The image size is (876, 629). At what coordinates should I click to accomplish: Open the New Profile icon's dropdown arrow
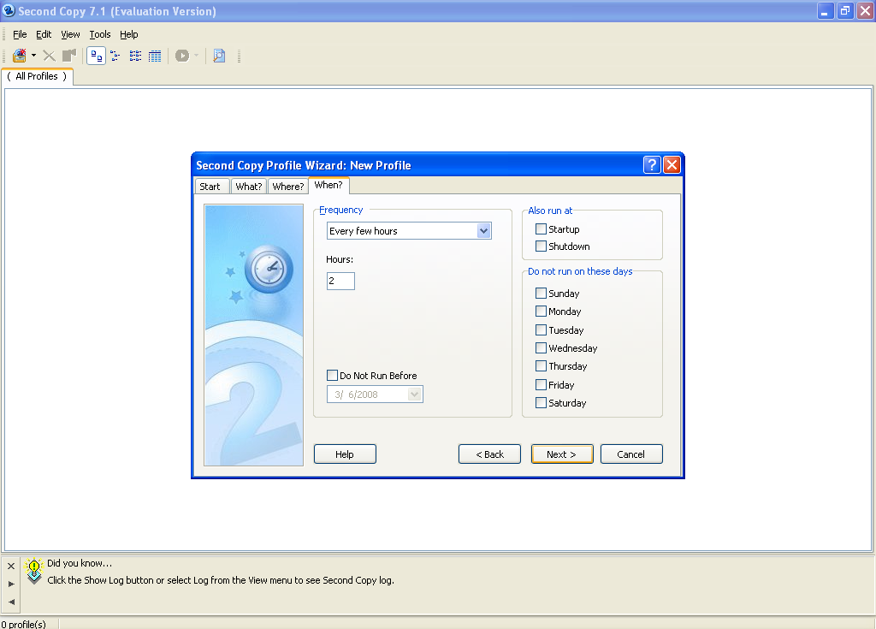[x=33, y=56]
